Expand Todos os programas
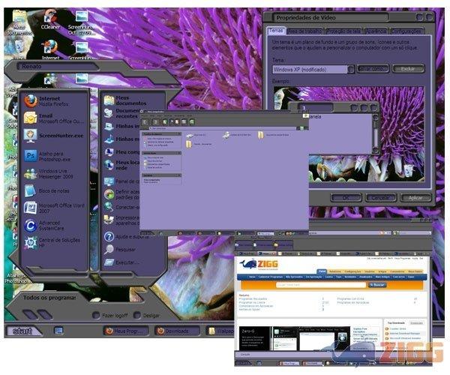Image resolution: width=450 pixels, height=375 pixels. (x=49, y=298)
